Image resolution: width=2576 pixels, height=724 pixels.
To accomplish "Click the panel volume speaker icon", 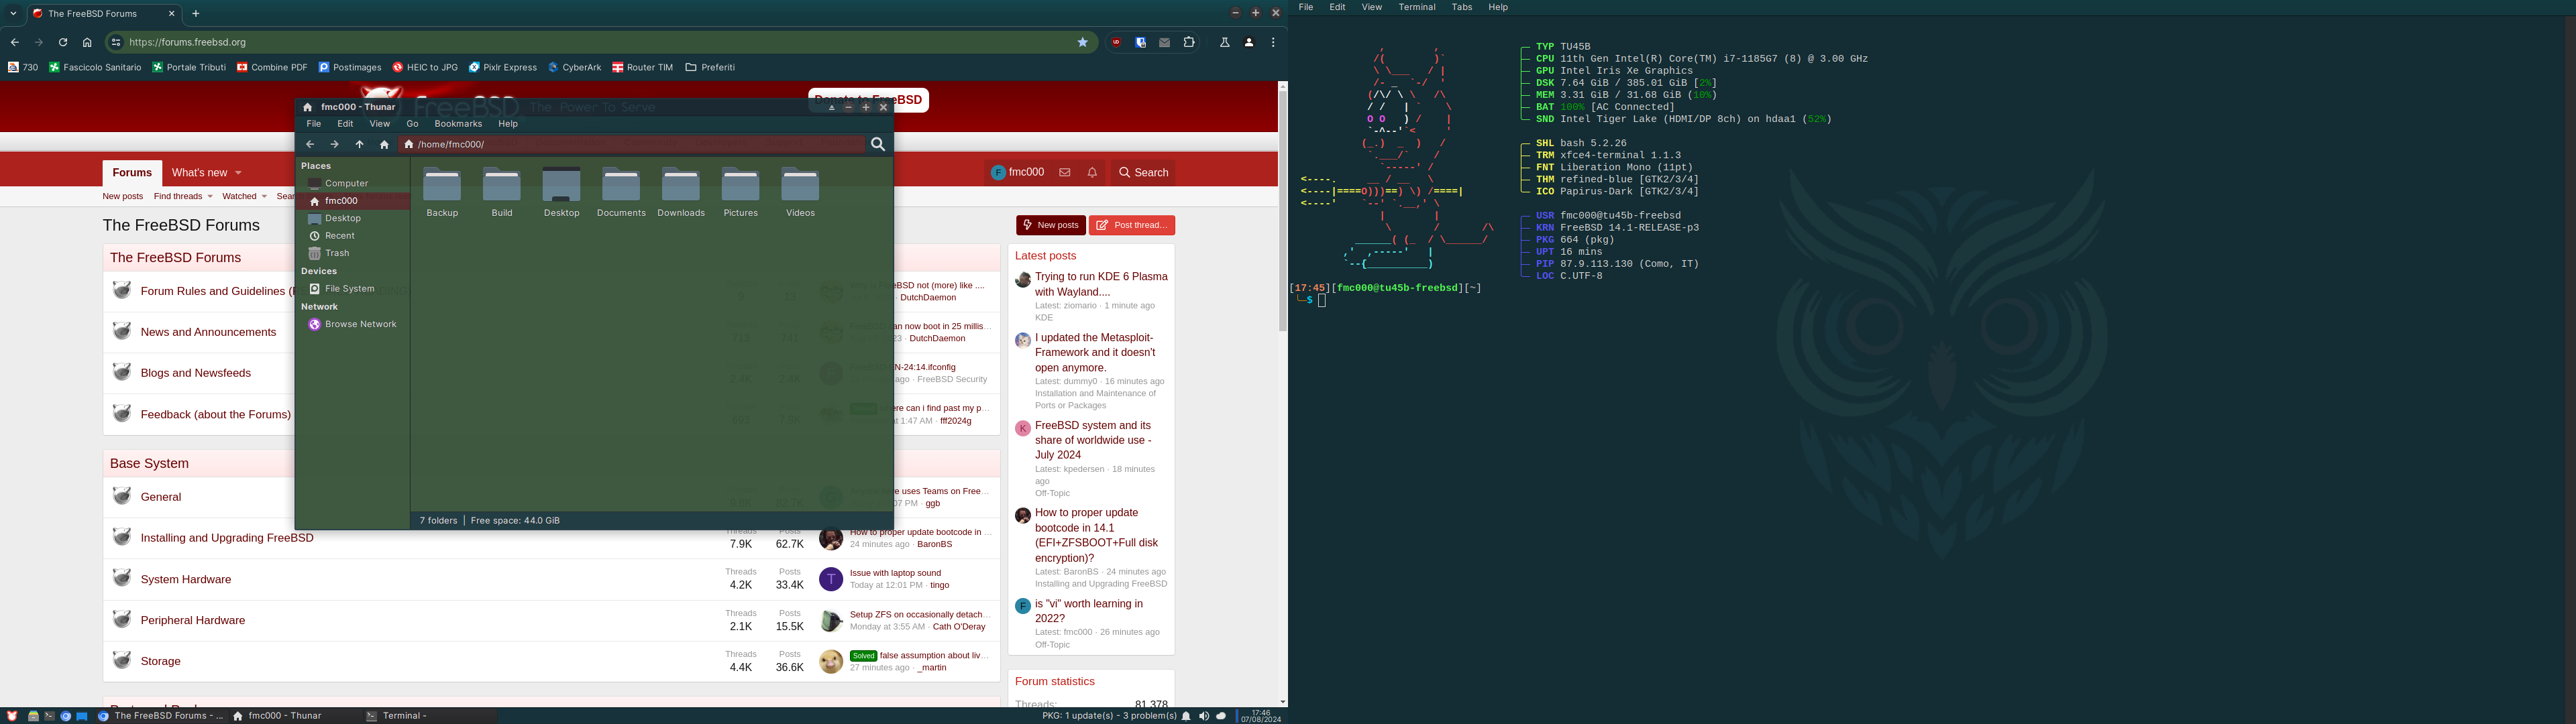I will pyautogui.click(x=1204, y=716).
